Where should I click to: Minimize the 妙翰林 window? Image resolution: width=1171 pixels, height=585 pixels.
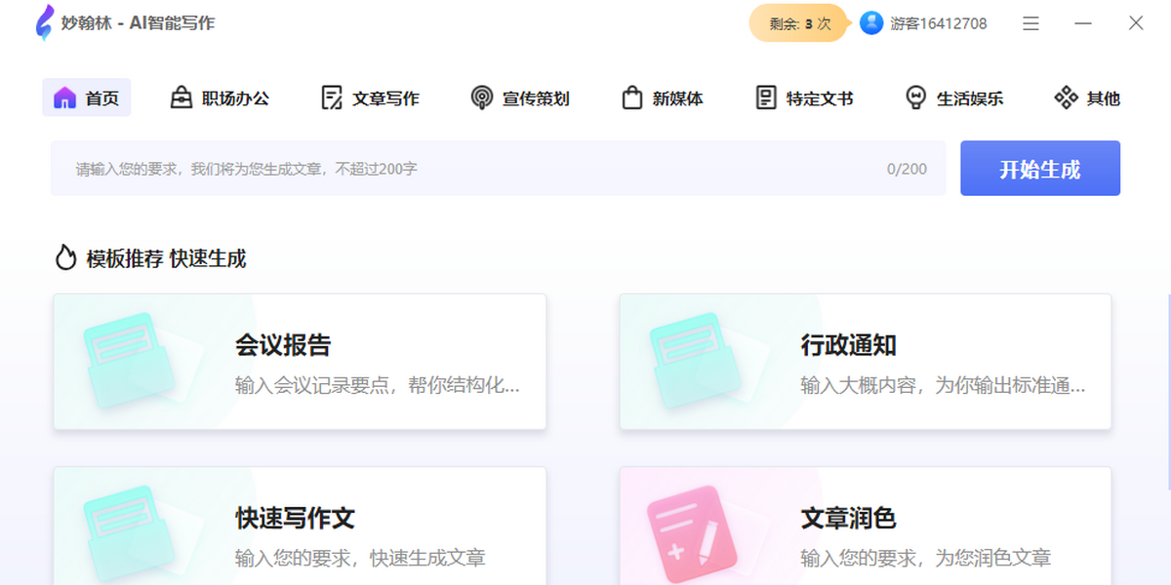tap(1083, 23)
